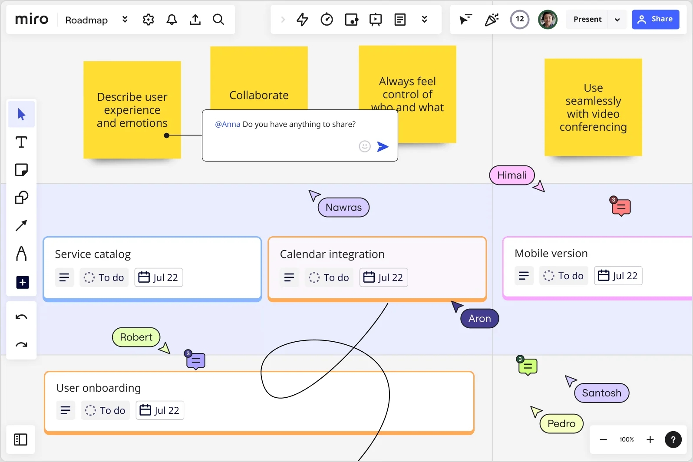Open the purple comment bubble near Robert

coord(195,360)
